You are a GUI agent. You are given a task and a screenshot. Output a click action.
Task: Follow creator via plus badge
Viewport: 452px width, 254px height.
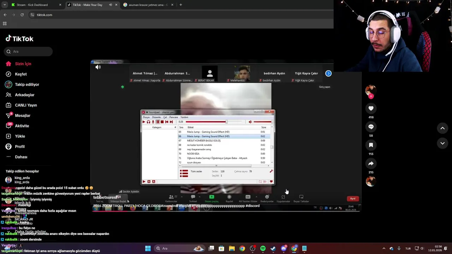point(371,96)
